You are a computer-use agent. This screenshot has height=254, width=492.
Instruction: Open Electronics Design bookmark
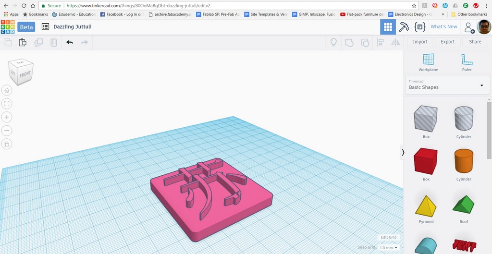(x=410, y=14)
